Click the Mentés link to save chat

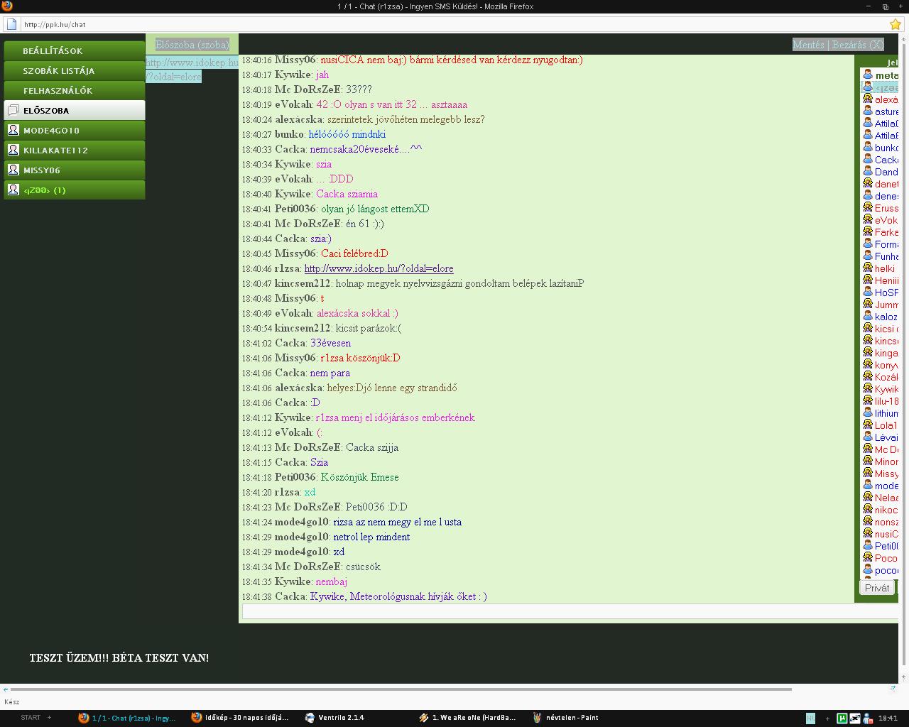tap(808, 45)
